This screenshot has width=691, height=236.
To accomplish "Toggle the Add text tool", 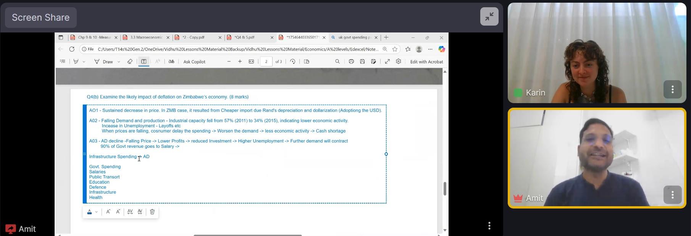I will (144, 61).
